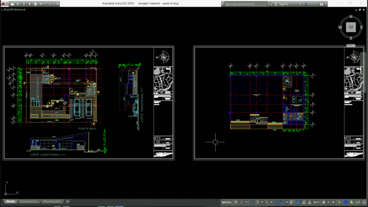Toggle the drawing grid display
The height and width of the screenshot is (207, 368).
[236, 202]
